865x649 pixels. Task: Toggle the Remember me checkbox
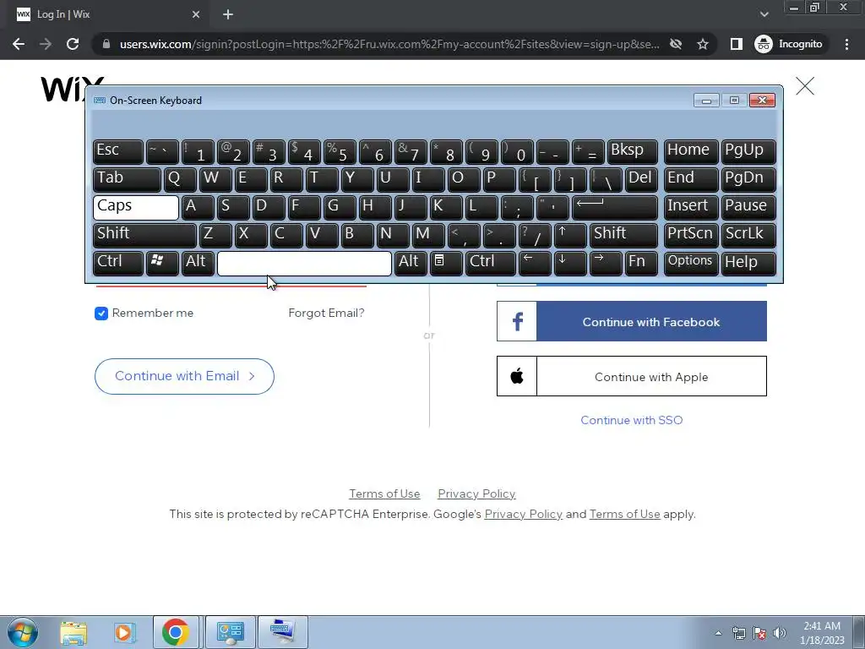coord(101,314)
